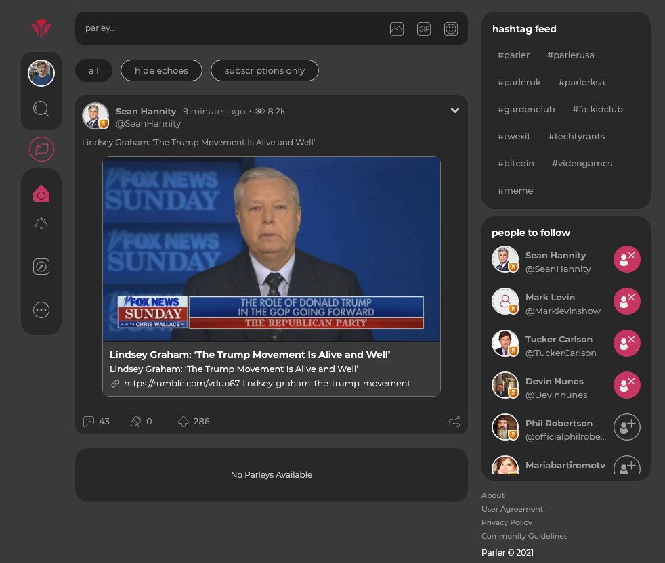Open the Community Guidelines link

tap(524, 536)
